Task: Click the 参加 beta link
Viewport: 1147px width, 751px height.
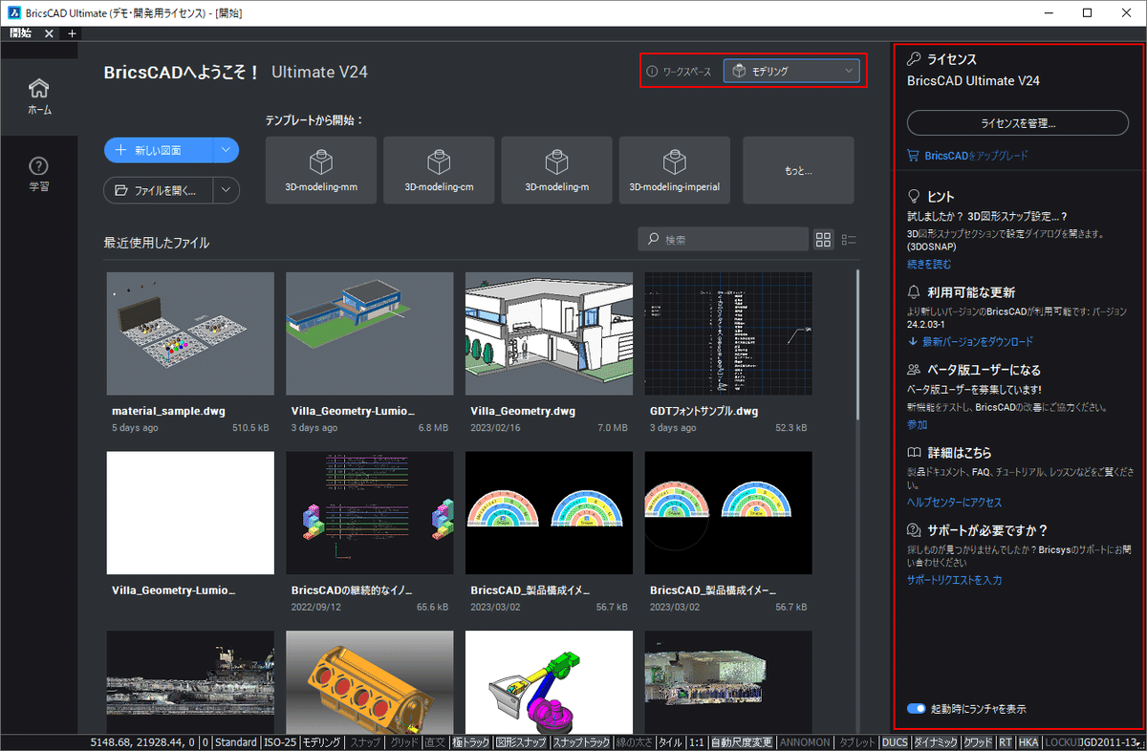Action: tap(917, 424)
